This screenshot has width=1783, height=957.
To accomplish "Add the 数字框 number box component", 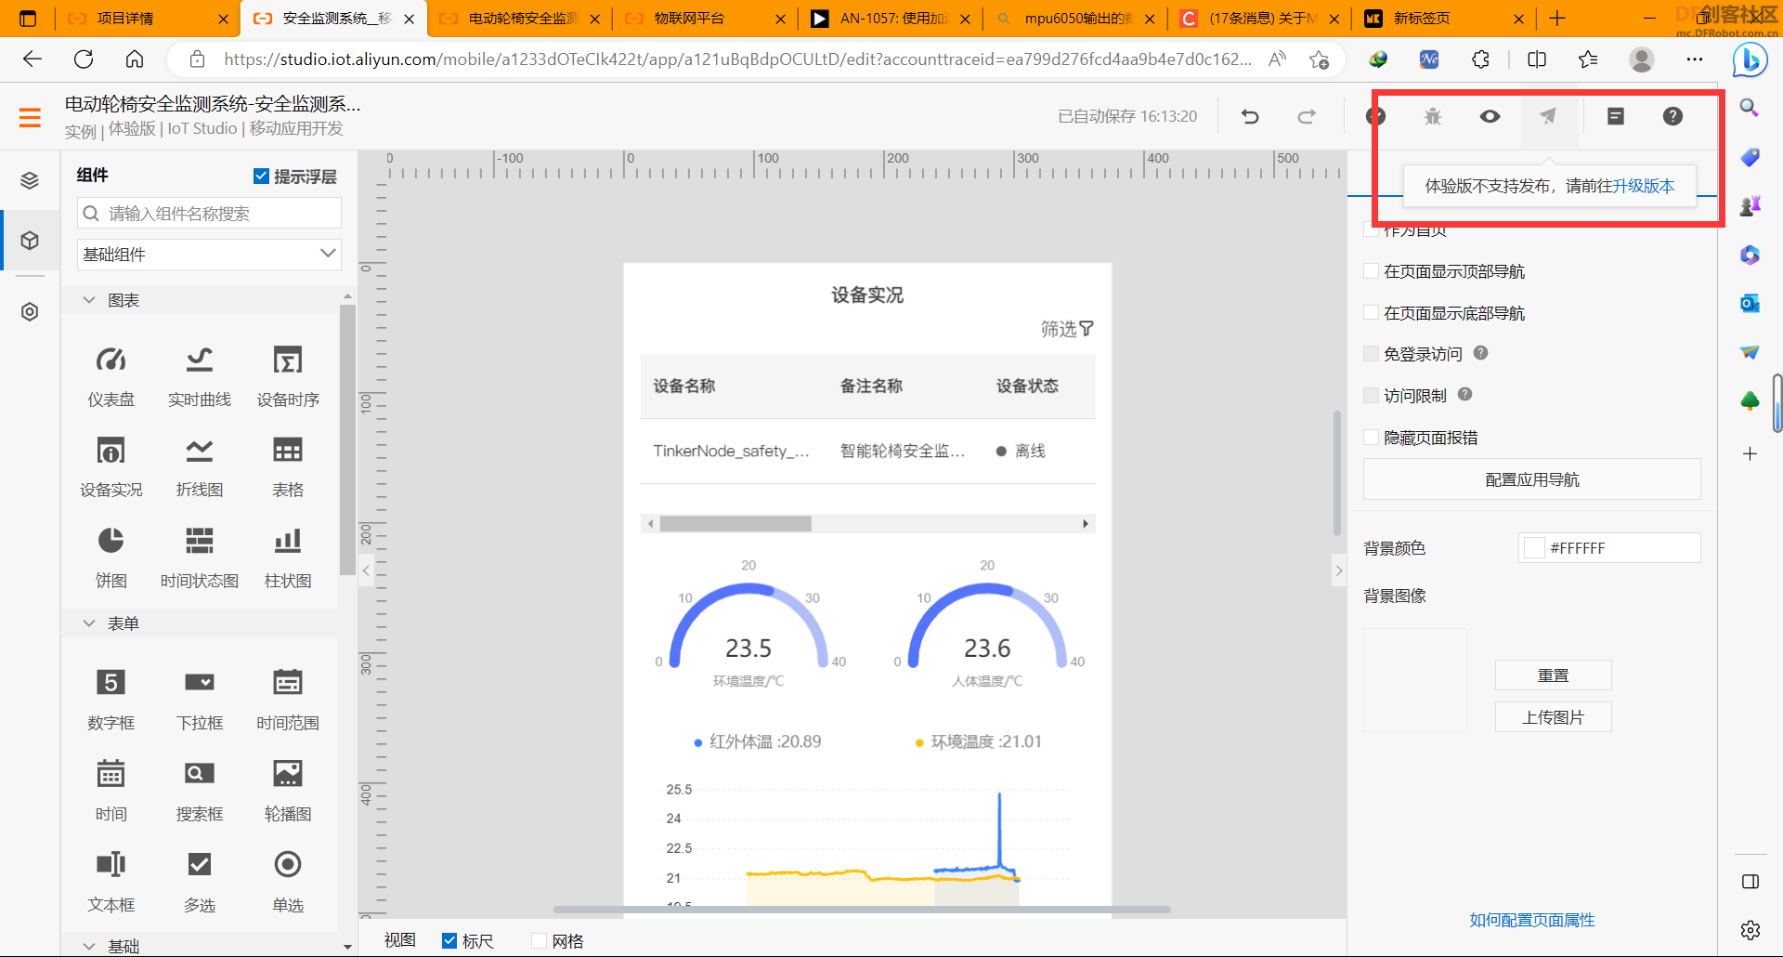I will 111,700.
